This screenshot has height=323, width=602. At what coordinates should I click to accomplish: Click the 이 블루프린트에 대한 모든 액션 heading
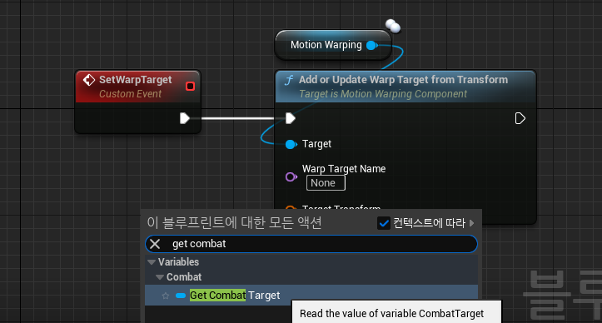[x=234, y=222]
